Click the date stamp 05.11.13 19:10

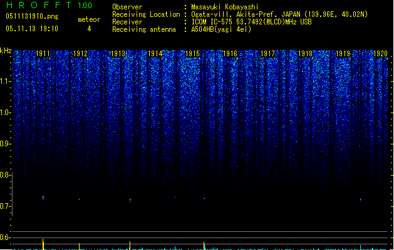[x=32, y=29]
